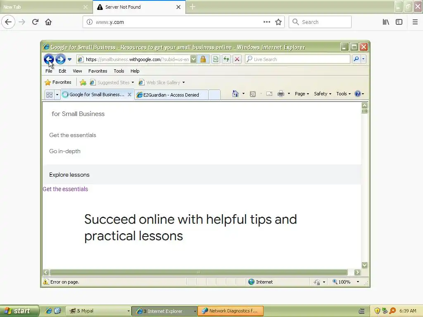Click Internet Explorer back arrow button
The image size is (423, 317).
tap(49, 59)
